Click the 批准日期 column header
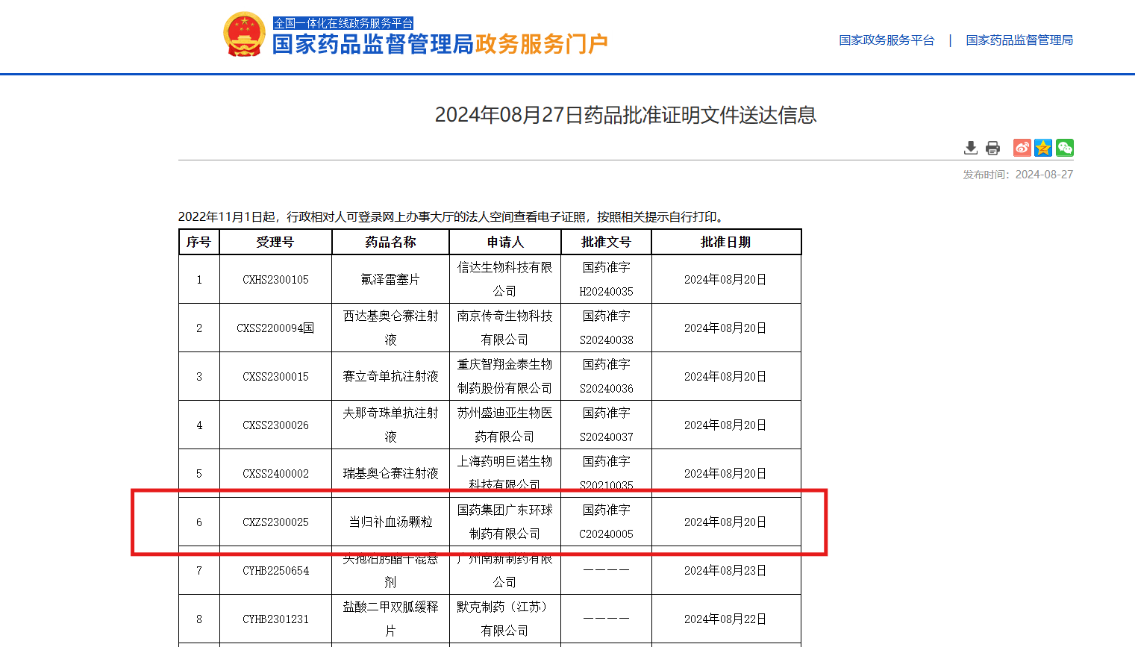The height and width of the screenshot is (647, 1135). [726, 242]
